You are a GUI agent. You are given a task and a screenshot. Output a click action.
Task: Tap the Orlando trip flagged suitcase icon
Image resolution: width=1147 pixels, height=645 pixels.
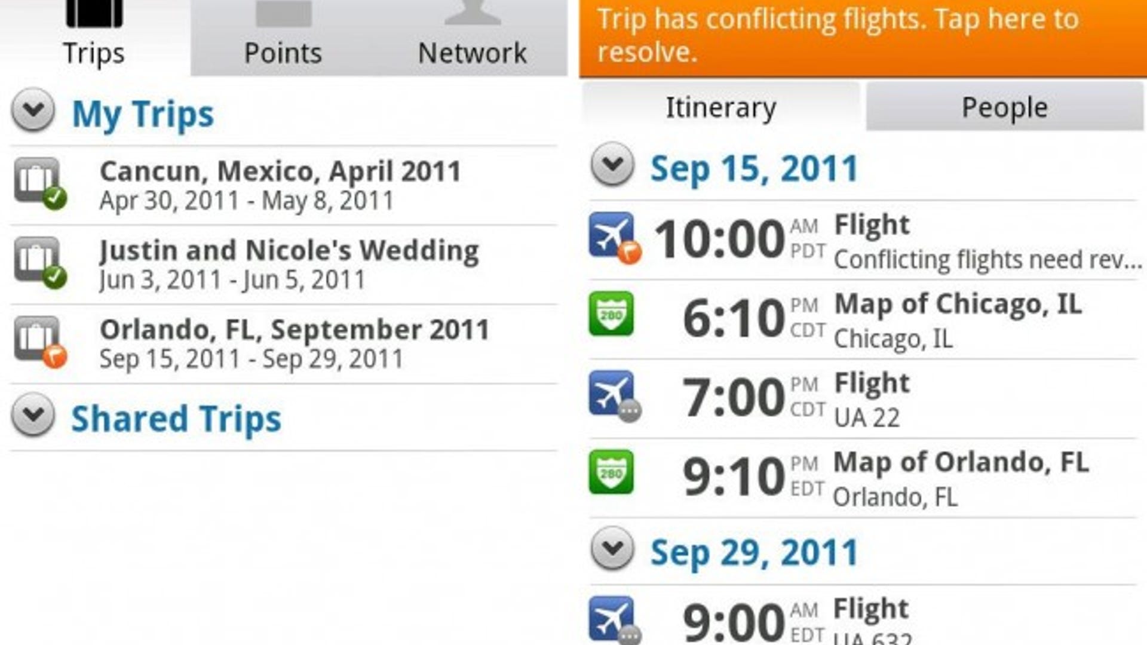coord(38,340)
